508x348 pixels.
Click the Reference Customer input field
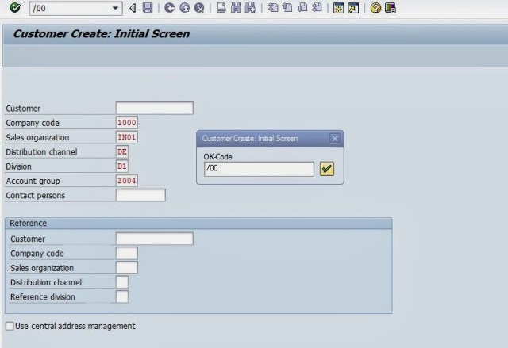[155, 239]
